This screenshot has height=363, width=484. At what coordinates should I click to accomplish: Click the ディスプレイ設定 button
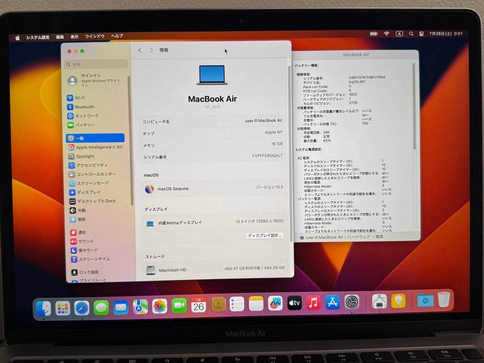coord(265,235)
